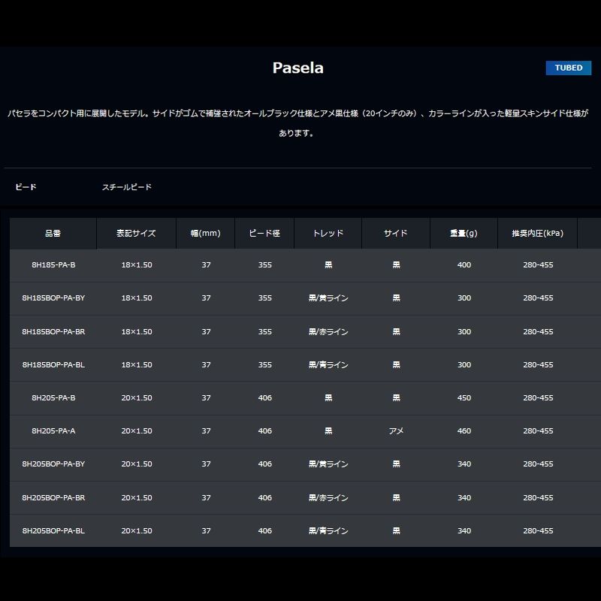
Task: Click 黒/赤ライン tread in 8H205BOP-PA-BR row
Action: point(328,497)
